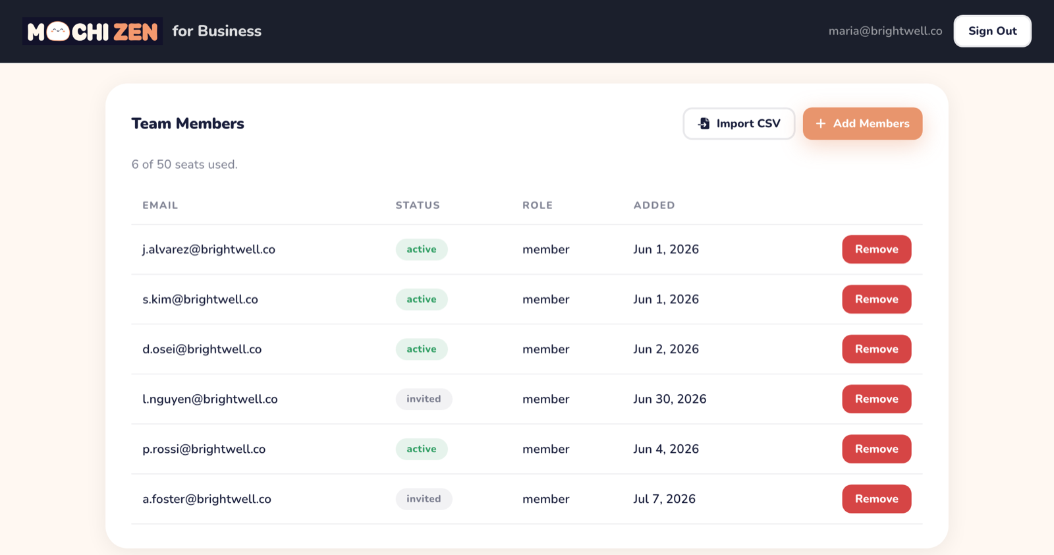Click the plus icon in Add Members
1054x555 pixels.
(x=821, y=123)
